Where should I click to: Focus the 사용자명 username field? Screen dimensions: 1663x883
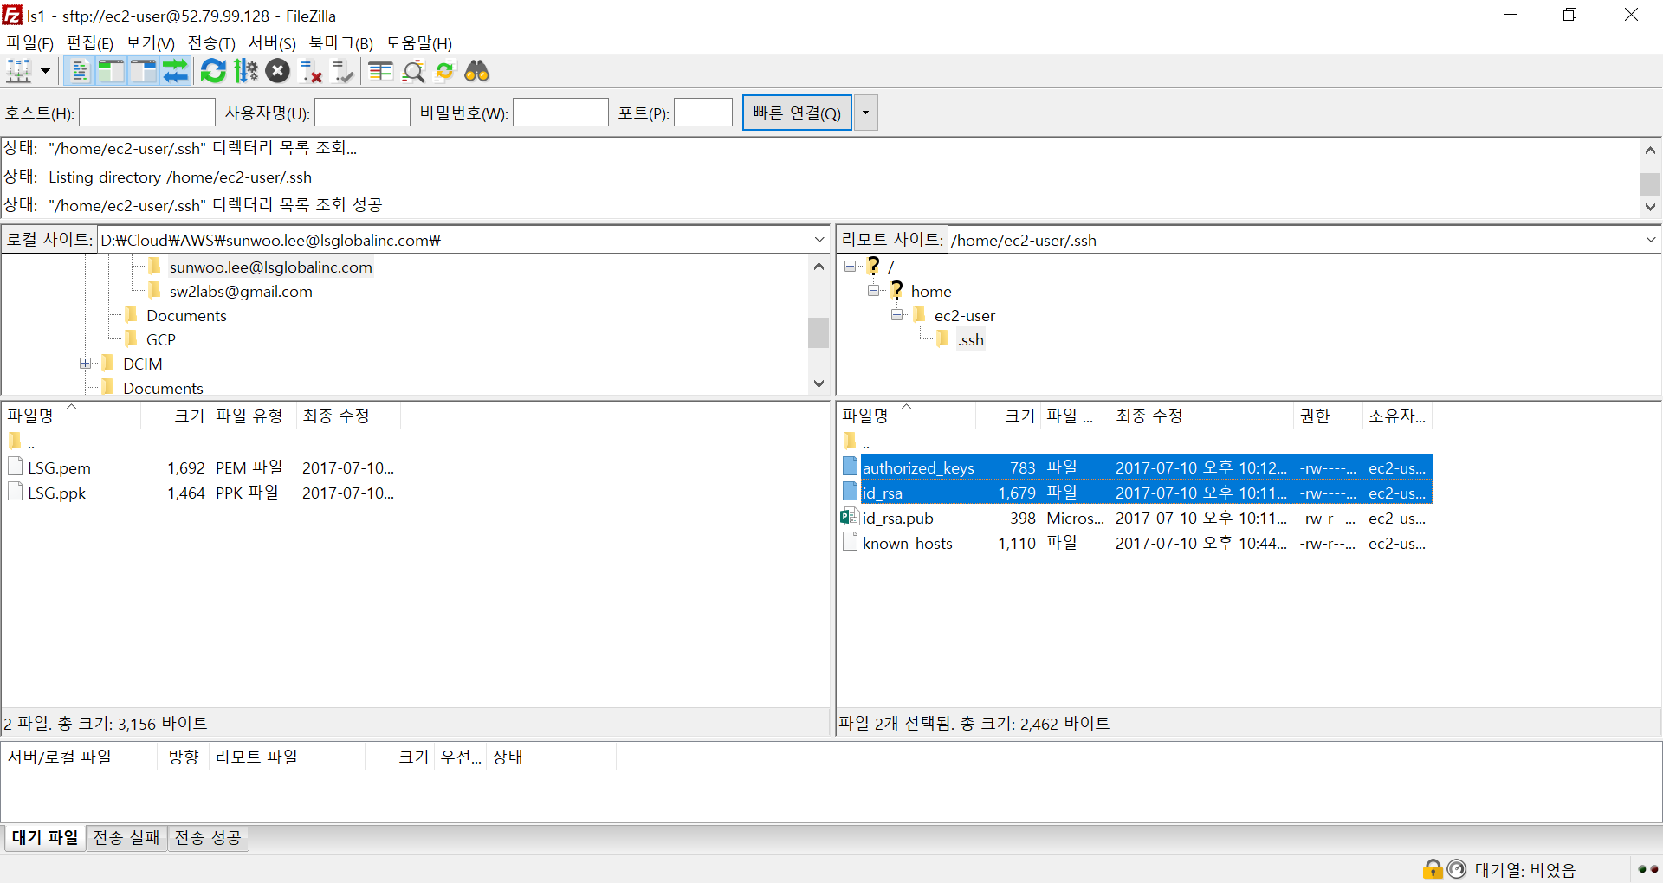pyautogui.click(x=362, y=113)
